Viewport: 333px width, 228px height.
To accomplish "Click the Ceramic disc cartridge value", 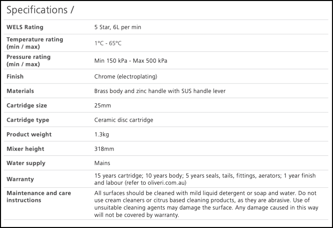I will pyautogui.click(x=124, y=120).
